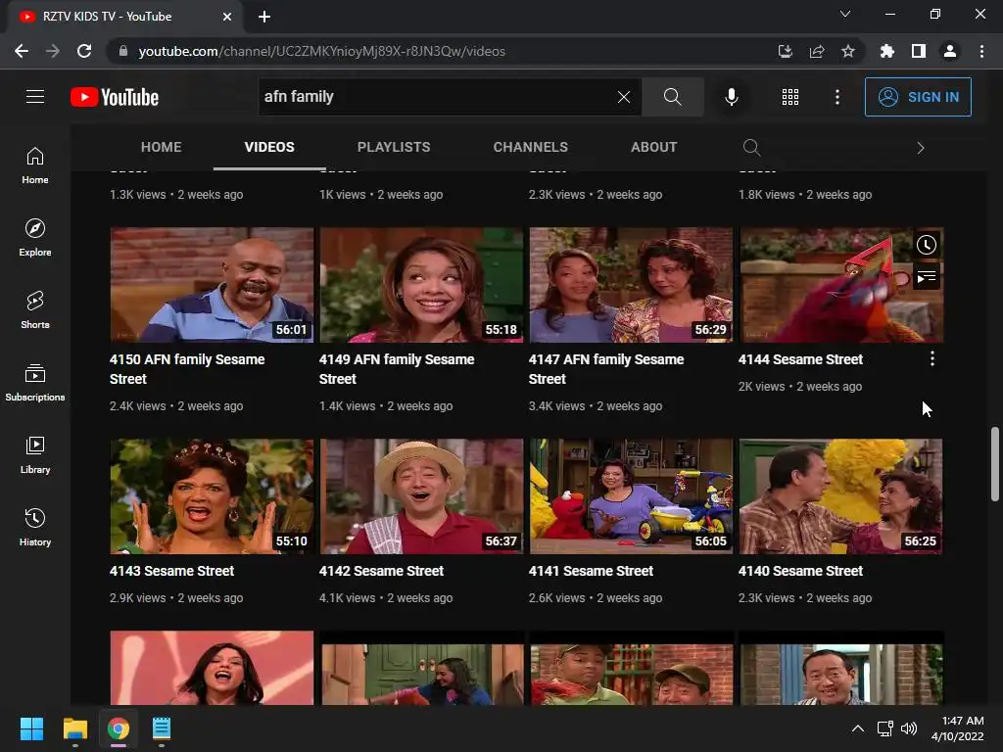This screenshot has height=752, width=1003.
Task: Start voice search with the microphone icon
Action: coord(731,97)
